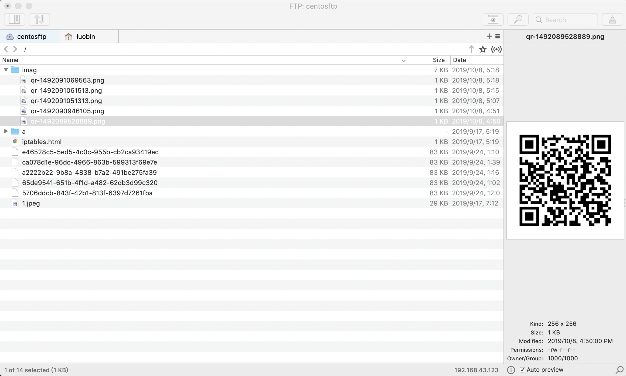Viewport: 626px width, 376px height.
Task: Sort by the Size column header
Action: pos(429,60)
